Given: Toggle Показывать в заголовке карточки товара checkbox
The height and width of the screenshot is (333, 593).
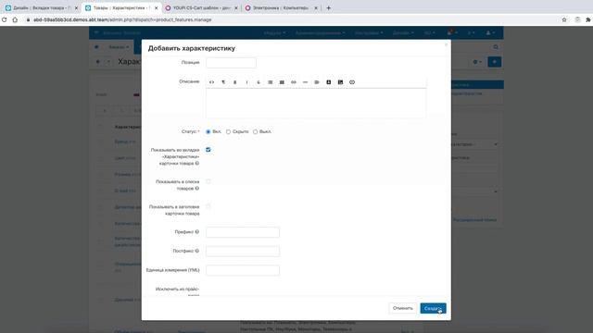Looking at the screenshot, I should tap(208, 206).
